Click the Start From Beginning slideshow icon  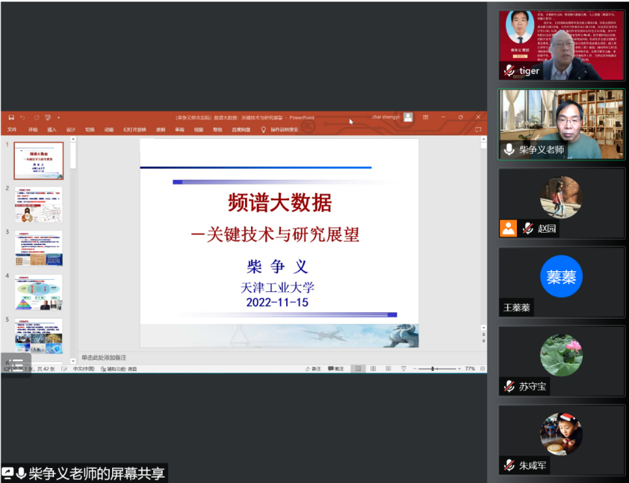pyautogui.click(x=47, y=117)
